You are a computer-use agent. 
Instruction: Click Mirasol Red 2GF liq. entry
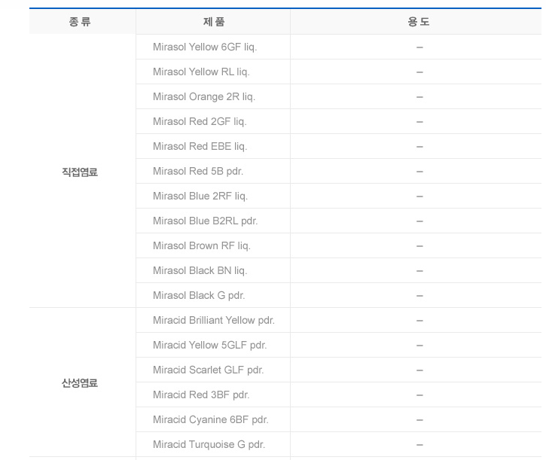(200, 121)
